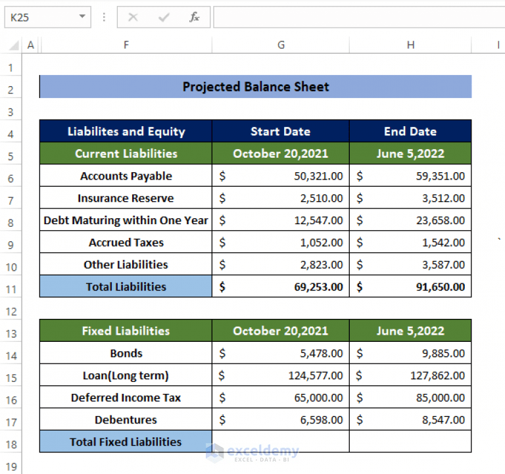Click the Accounts Payable cell
This screenshot has height=474, width=505.
pos(126,176)
